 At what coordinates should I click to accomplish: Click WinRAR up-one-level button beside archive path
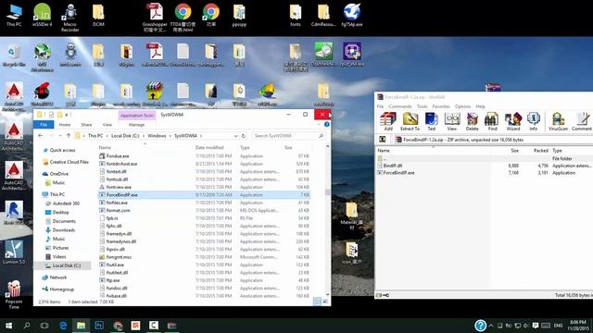(383, 140)
